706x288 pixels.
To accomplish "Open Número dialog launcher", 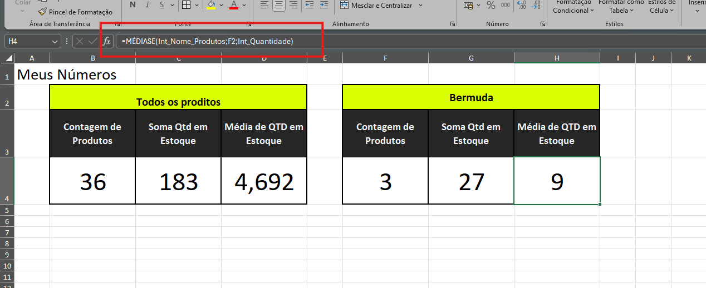I will (542, 24).
